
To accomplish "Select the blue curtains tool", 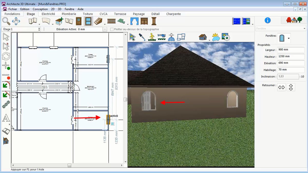I will (134, 21).
